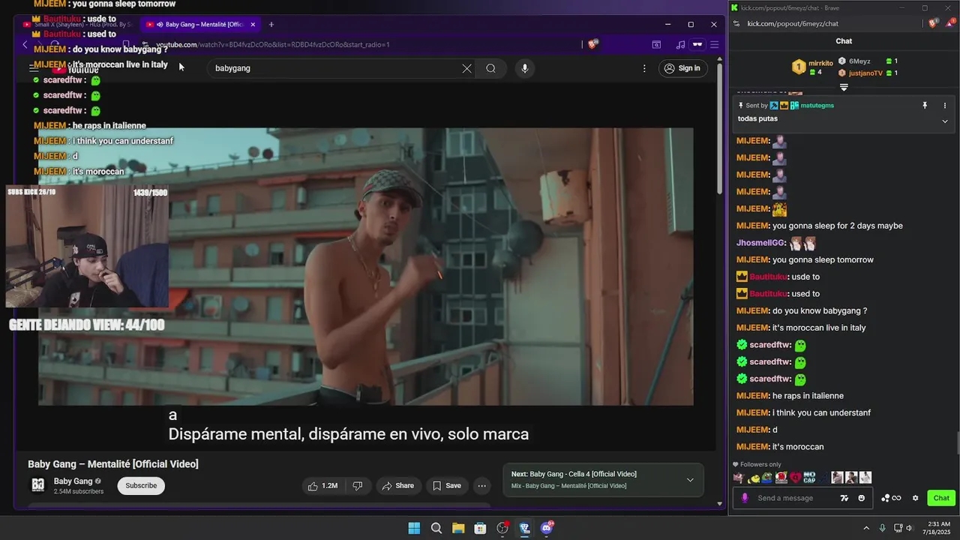Expand the Kick gift leaderboard arrow
960x540 pixels.
844,88
